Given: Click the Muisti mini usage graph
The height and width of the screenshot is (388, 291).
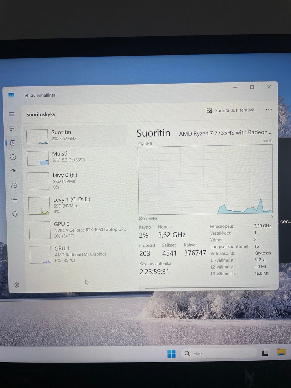Looking at the screenshot, I should coord(38,158).
